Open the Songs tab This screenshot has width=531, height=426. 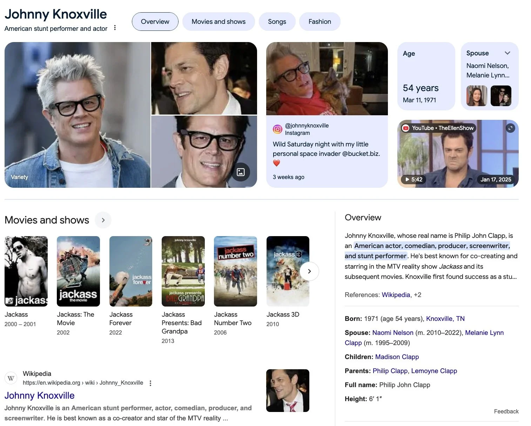[277, 21]
